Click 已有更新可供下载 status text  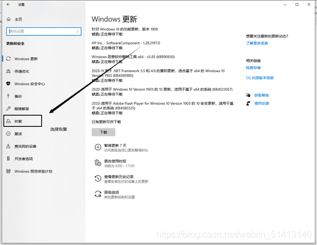106,122
